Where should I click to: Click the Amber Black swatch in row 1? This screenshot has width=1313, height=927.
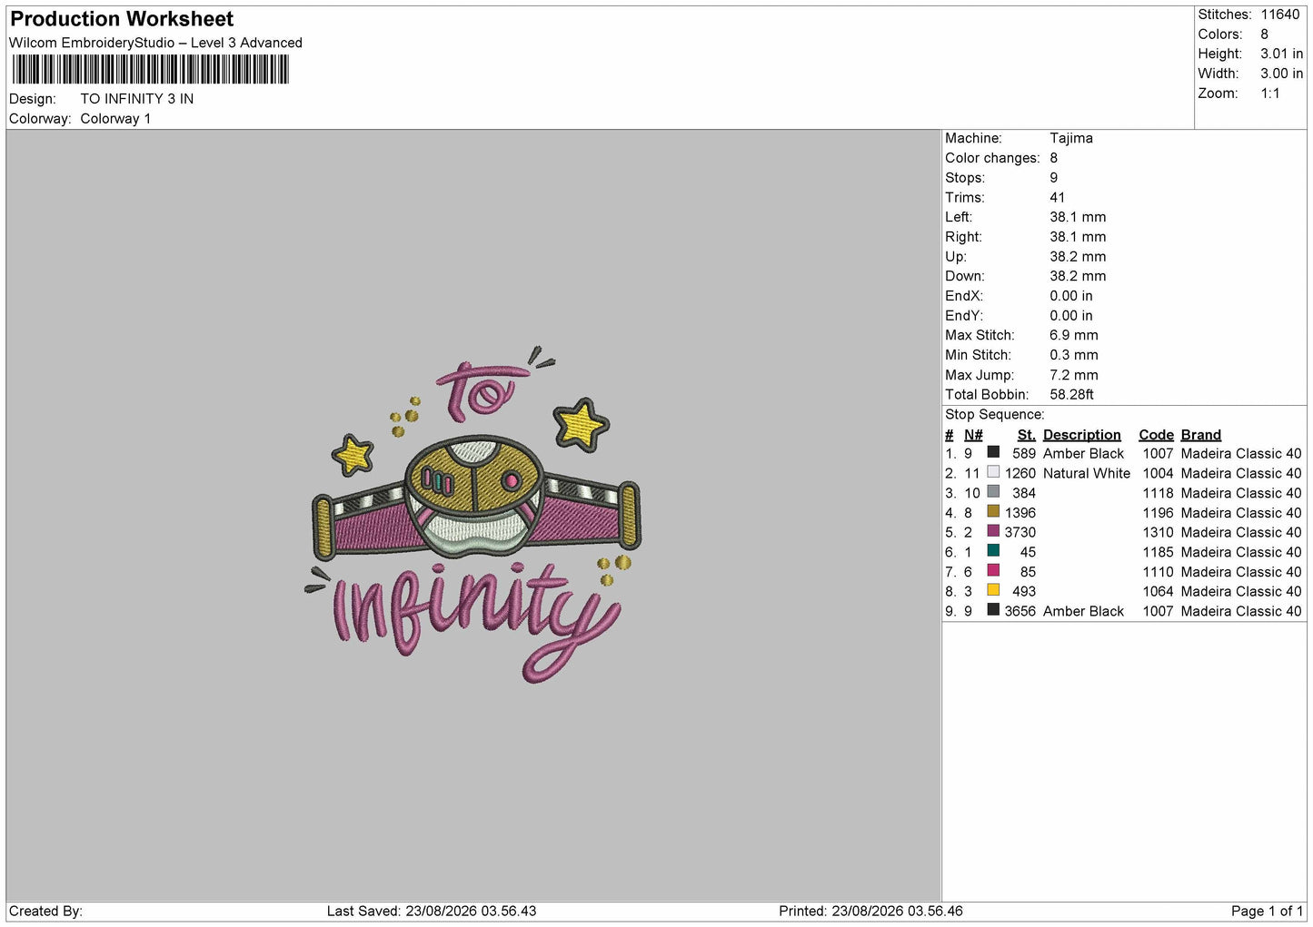pyautogui.click(x=993, y=452)
